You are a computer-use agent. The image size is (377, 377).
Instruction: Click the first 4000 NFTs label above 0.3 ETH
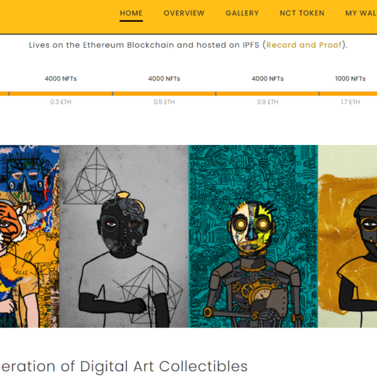coord(61,79)
